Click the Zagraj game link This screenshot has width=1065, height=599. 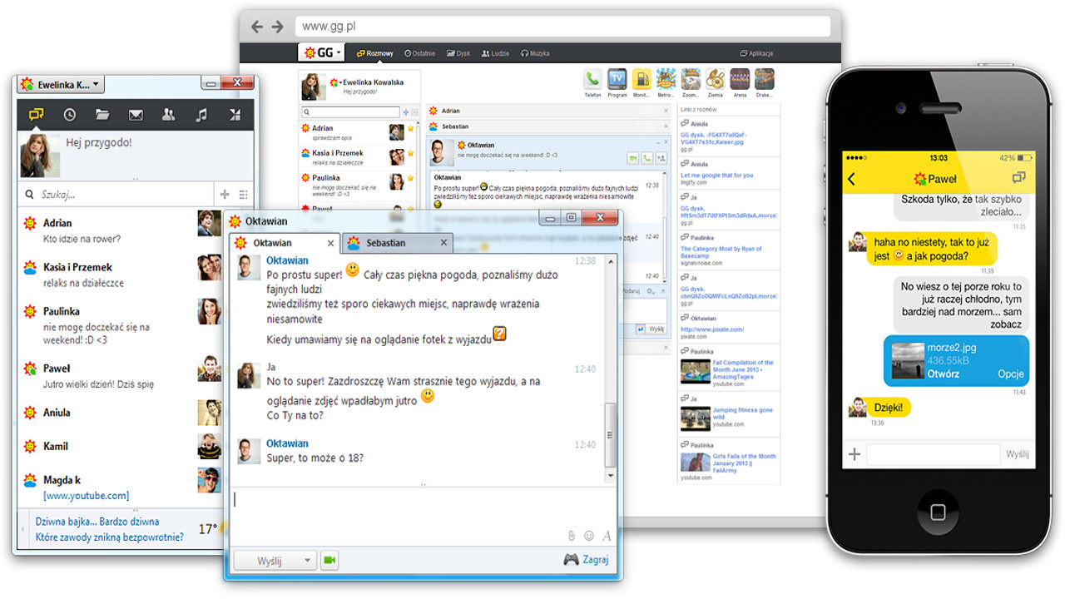(586, 559)
